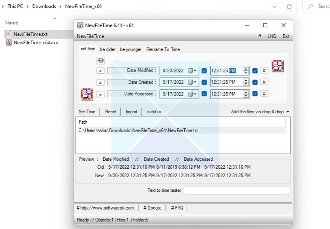330x229 pixels.
Task: Click the Reset button
Action: [x=110, y=111]
